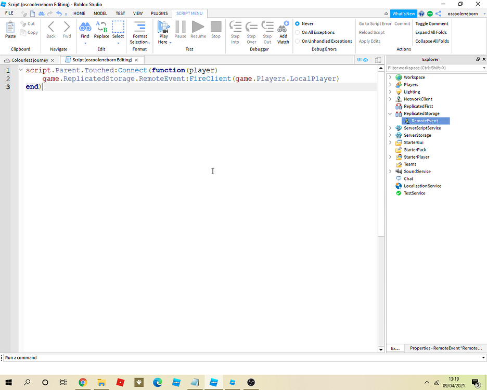Collapse the ReplicatedStorage tree

pos(390,113)
